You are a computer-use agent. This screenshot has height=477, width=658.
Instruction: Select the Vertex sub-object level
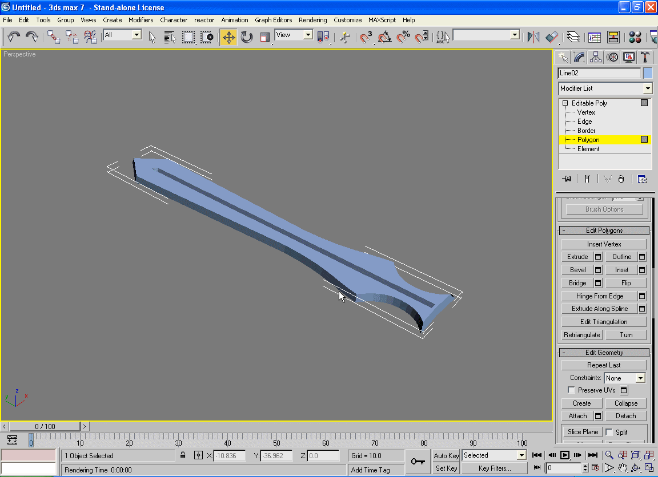point(586,112)
